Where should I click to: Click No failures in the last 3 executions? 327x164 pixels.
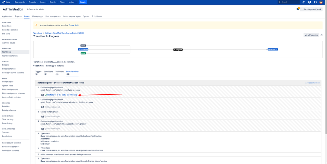coord(62,95)
